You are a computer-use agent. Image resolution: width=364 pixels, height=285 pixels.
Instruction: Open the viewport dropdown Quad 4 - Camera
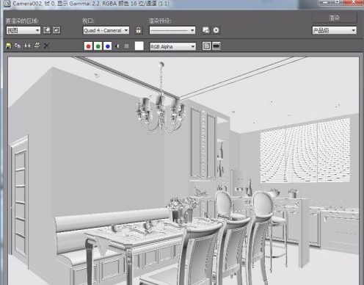click(x=106, y=30)
